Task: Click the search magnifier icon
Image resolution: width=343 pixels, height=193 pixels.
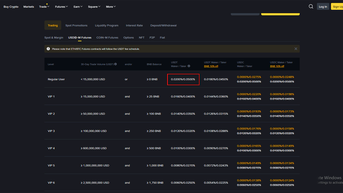Action: tap(311, 7)
